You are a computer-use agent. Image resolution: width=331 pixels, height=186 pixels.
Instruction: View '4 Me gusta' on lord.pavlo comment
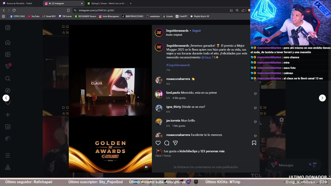coord(179,98)
